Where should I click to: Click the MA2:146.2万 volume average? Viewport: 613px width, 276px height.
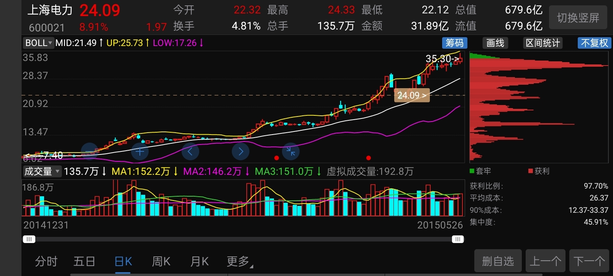212,171
